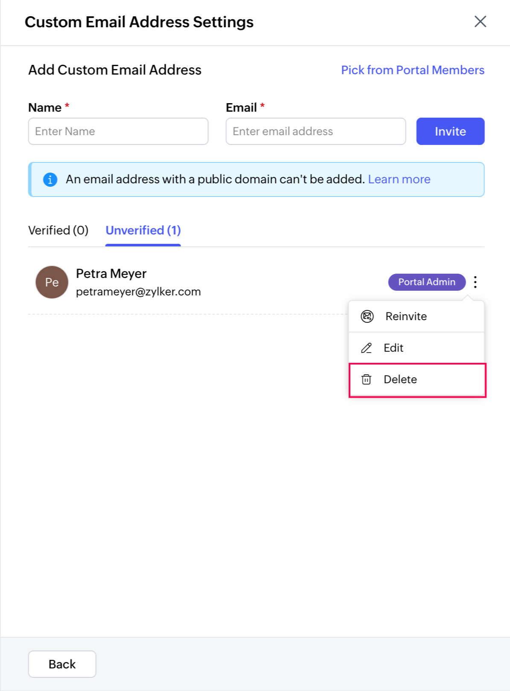The image size is (510, 691).
Task: Click the Edit pencil icon
Action: pyautogui.click(x=367, y=348)
